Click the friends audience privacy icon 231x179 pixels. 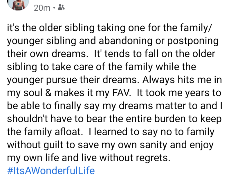(x=61, y=7)
